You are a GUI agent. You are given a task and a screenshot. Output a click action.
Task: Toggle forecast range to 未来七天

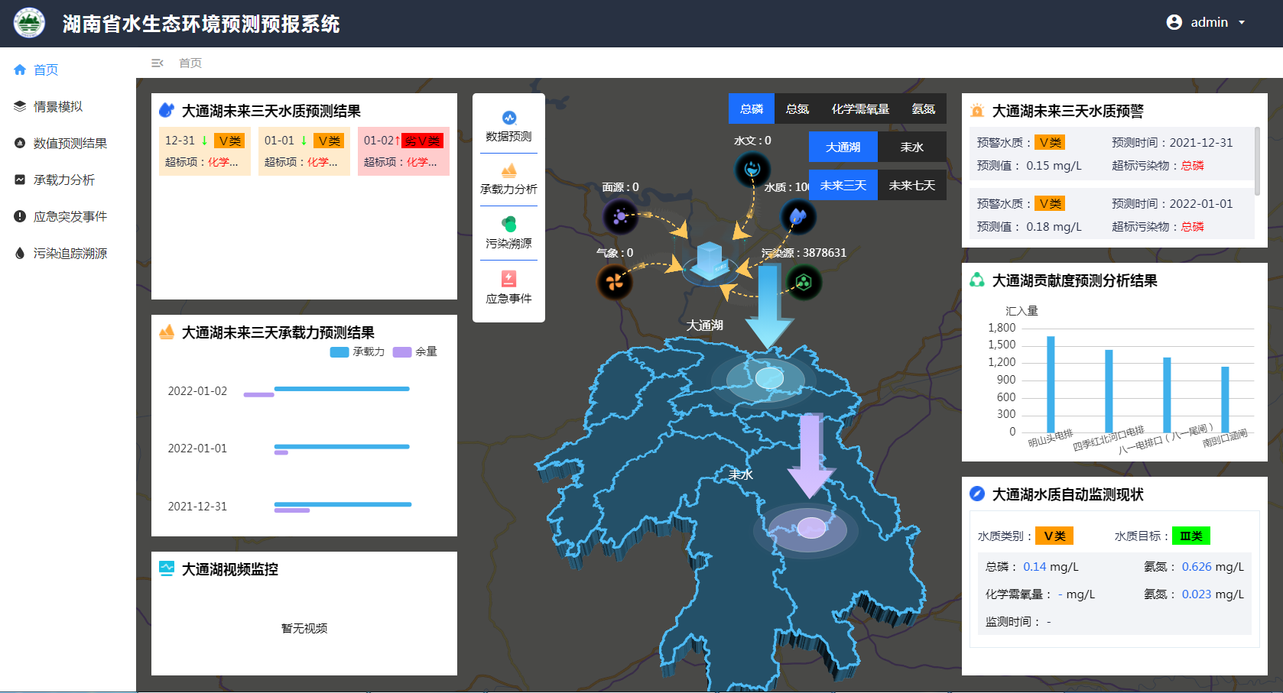911,186
